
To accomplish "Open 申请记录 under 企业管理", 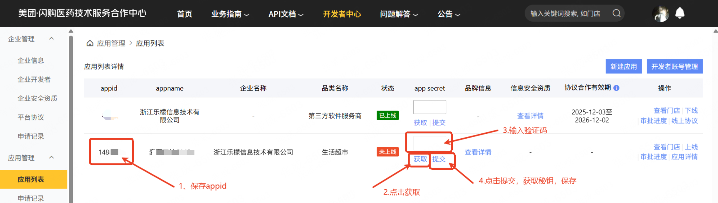I will [31, 136].
